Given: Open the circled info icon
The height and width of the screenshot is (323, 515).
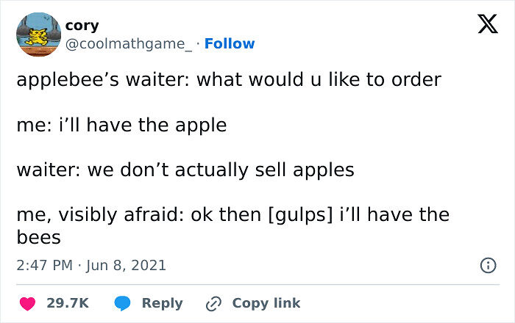Looking at the screenshot, I should 487,265.
